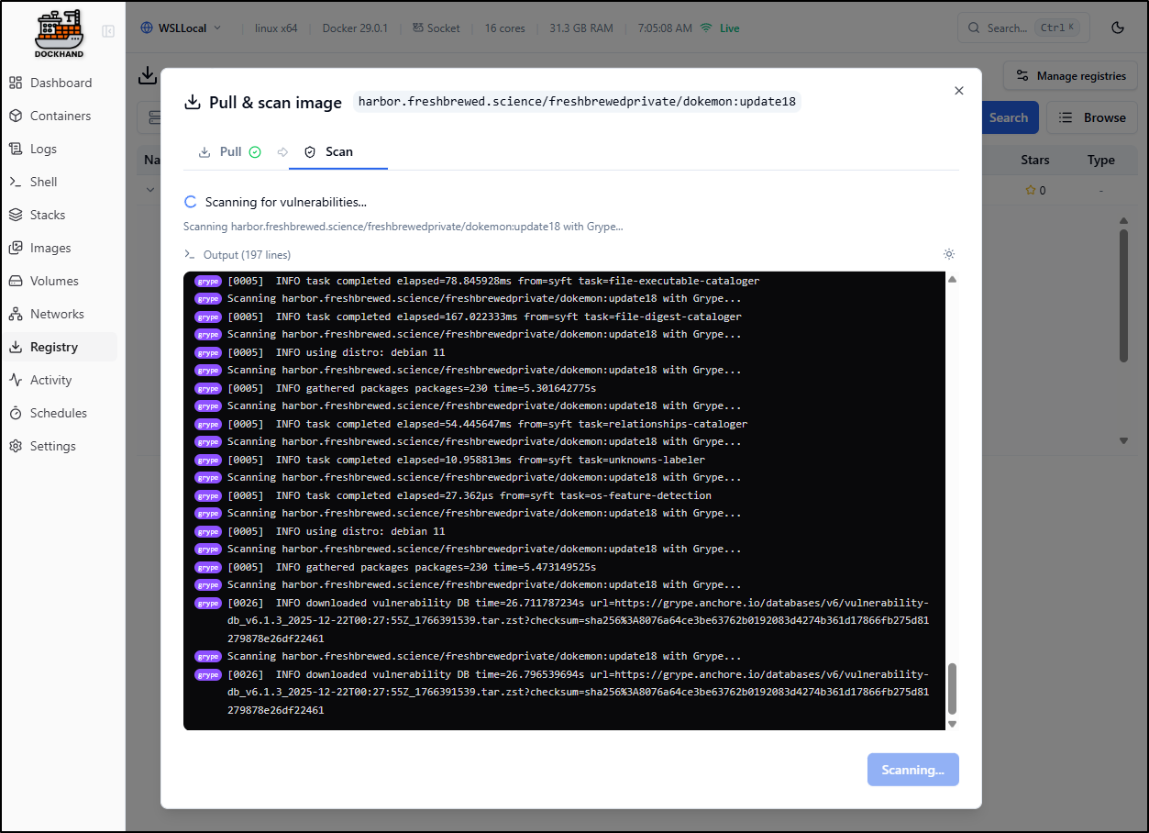The image size is (1149, 833).
Task: Go to the Stacks section
Action: click(47, 215)
